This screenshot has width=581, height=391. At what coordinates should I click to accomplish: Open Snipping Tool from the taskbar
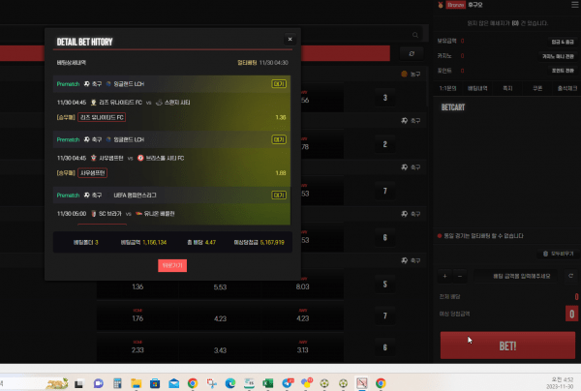[x=211, y=383]
